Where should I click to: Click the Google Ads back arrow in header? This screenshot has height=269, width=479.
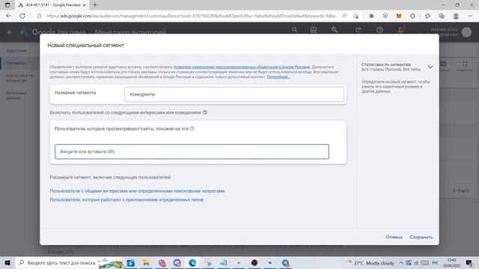coord(10,31)
